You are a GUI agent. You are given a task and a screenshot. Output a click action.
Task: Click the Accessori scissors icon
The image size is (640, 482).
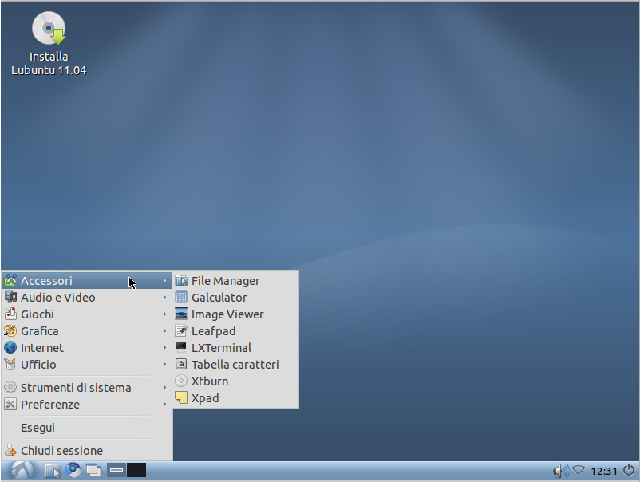tap(10, 280)
